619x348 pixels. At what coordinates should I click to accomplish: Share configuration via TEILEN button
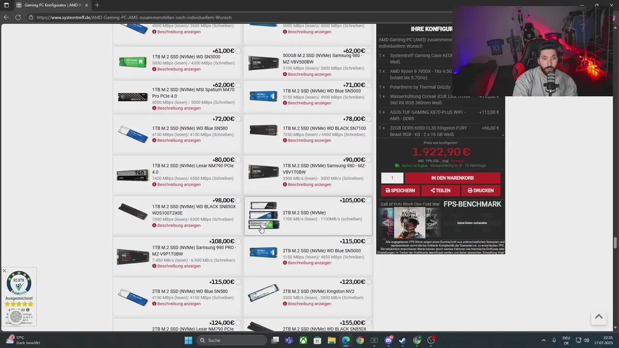[440, 190]
